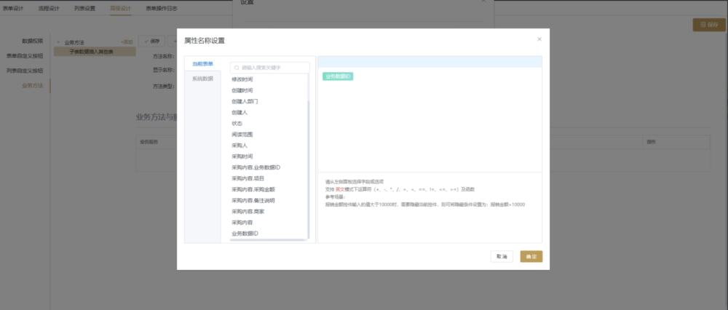The image size is (728, 310).
Task: Pick the 创建人 field
Action: coord(240,113)
